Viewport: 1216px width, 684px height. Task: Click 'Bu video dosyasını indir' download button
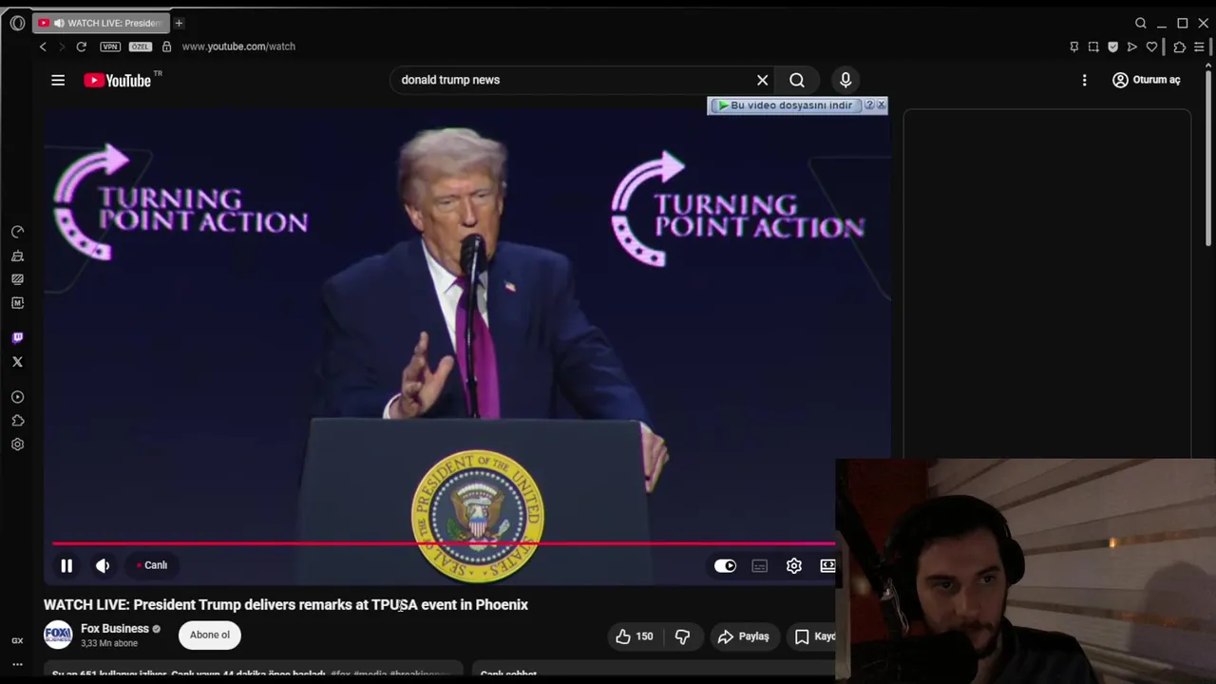coord(785,105)
